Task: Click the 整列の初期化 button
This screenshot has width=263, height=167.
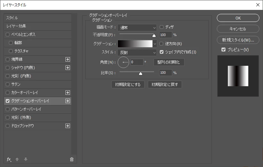Action: click(x=169, y=62)
